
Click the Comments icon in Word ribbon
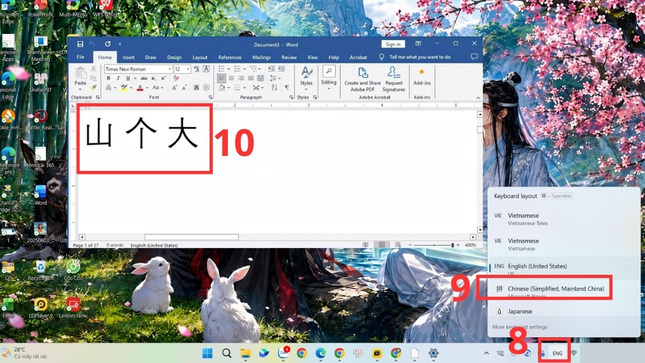click(x=474, y=57)
